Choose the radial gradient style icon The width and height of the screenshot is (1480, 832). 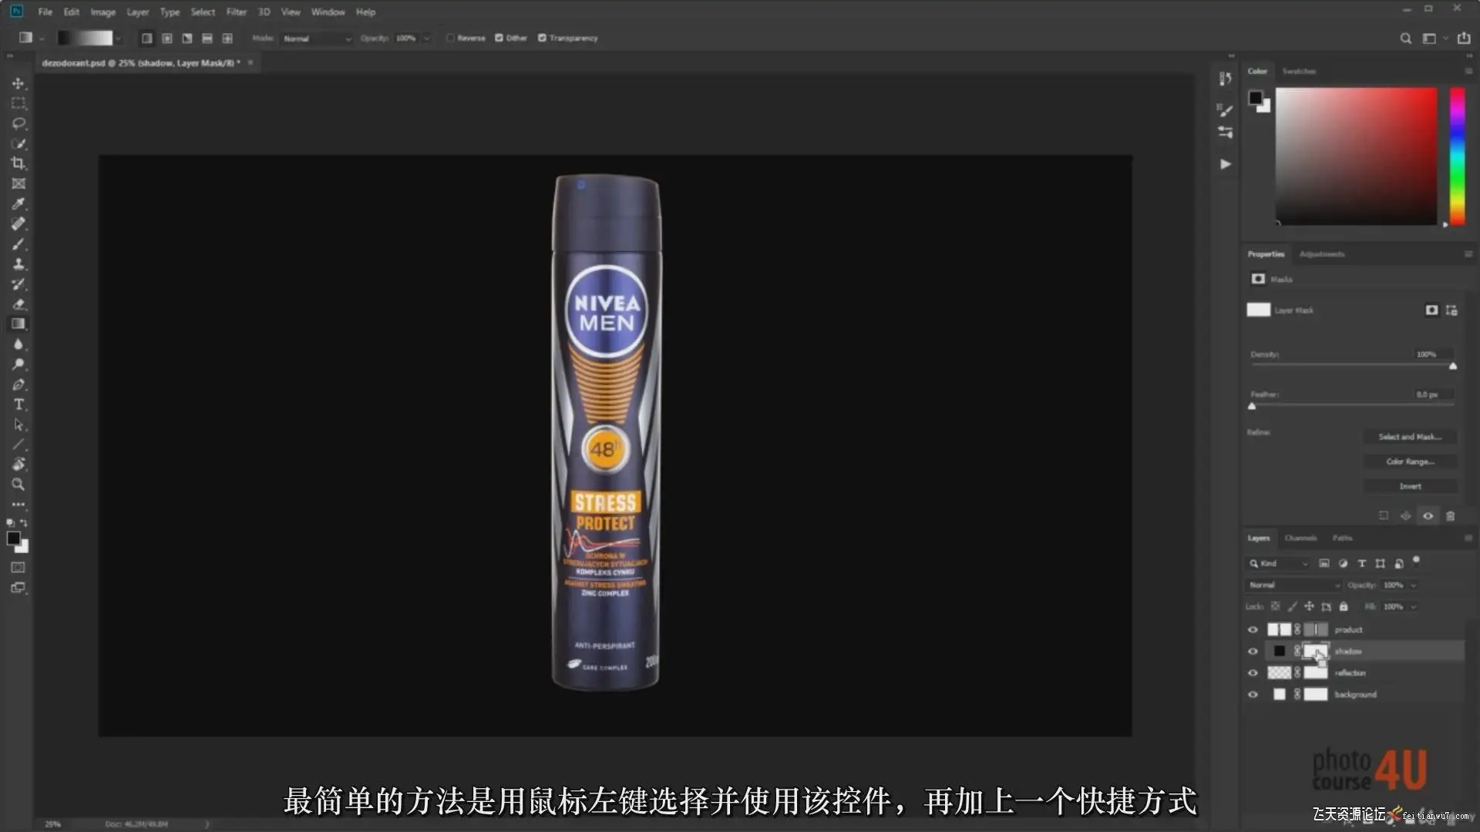click(x=166, y=38)
